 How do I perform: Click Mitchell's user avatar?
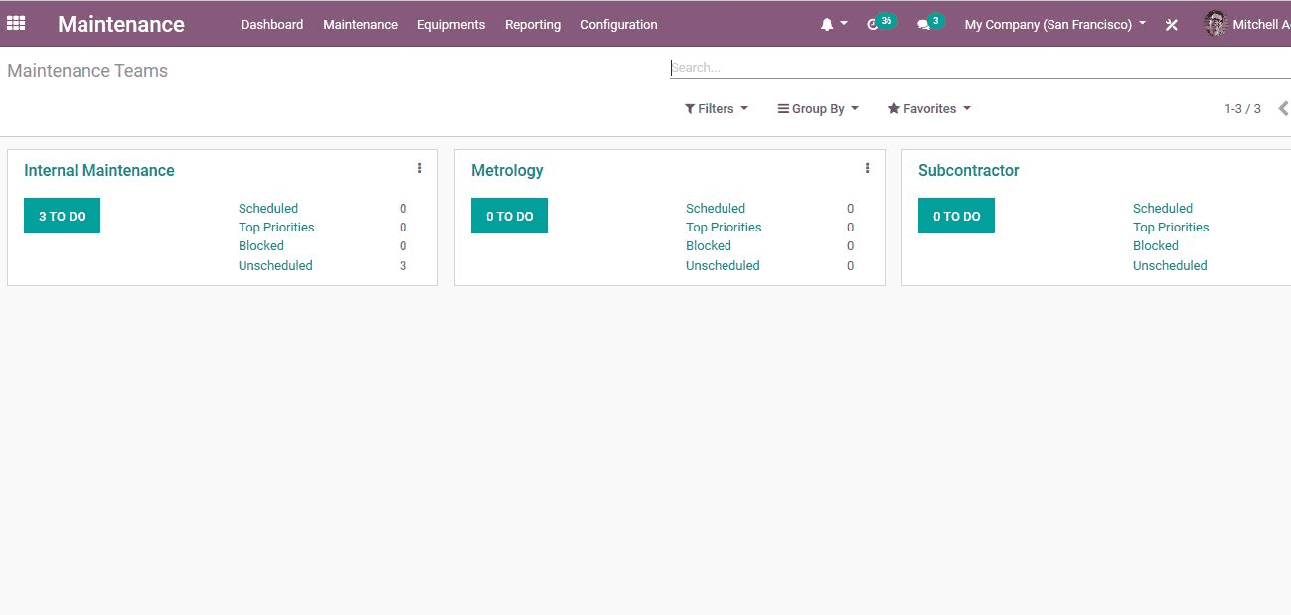1214,24
